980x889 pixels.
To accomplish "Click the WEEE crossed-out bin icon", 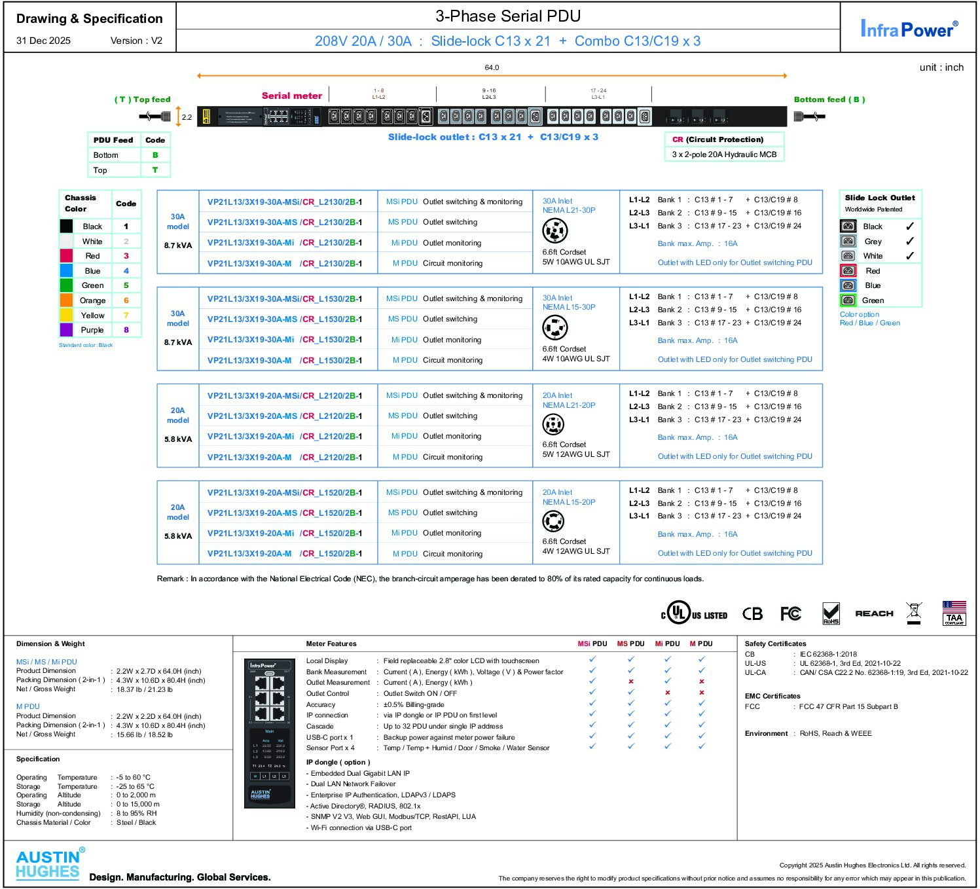I will (914, 613).
